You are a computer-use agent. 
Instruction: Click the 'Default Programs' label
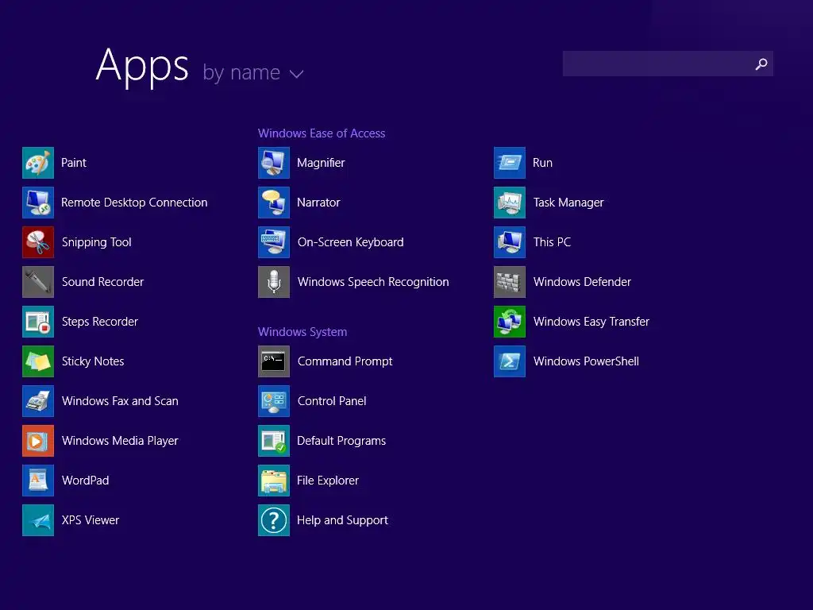click(341, 441)
